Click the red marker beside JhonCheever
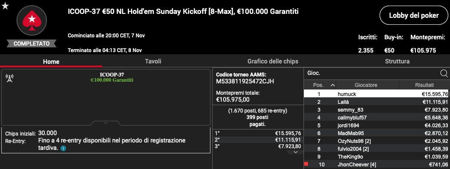 pyautogui.click(x=306, y=164)
